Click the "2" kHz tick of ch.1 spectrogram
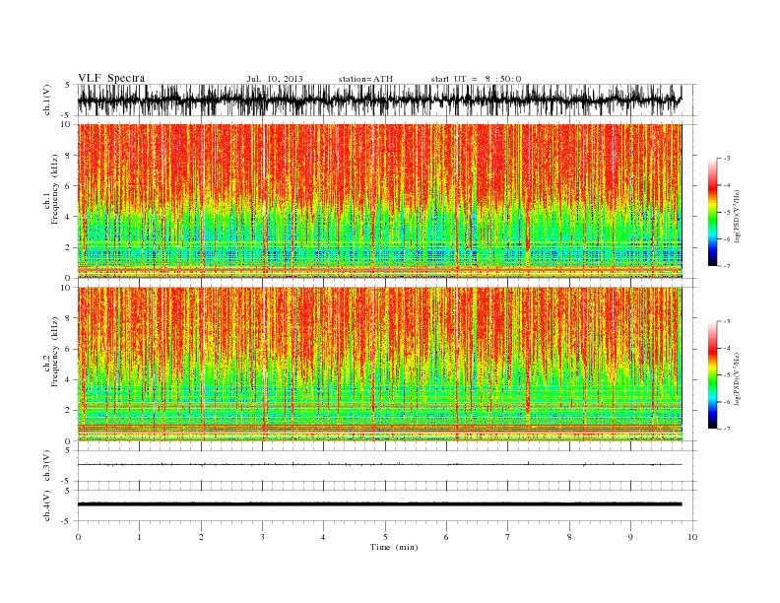780x603 pixels. (x=69, y=247)
